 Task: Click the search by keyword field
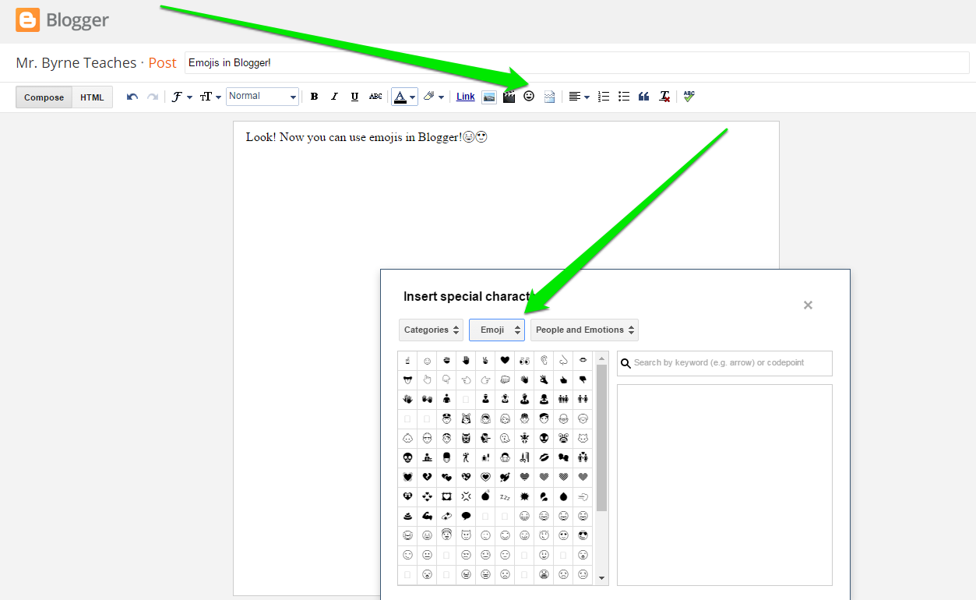point(724,363)
